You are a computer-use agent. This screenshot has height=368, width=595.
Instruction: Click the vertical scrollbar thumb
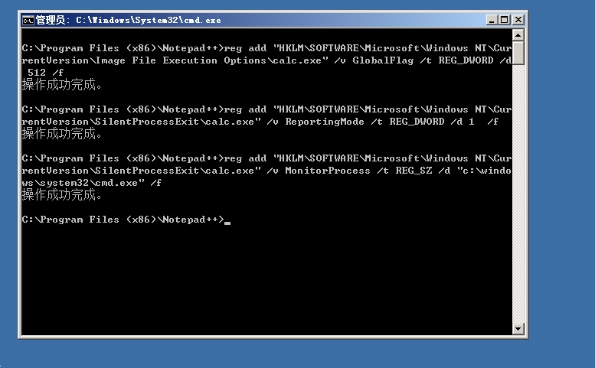(518, 53)
